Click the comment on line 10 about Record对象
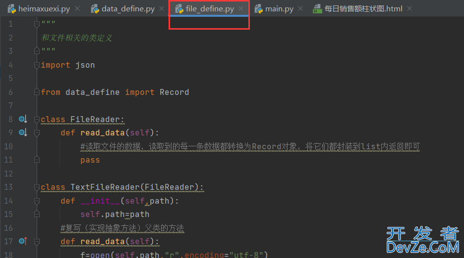This screenshot has height=258, width=464. tap(250, 146)
